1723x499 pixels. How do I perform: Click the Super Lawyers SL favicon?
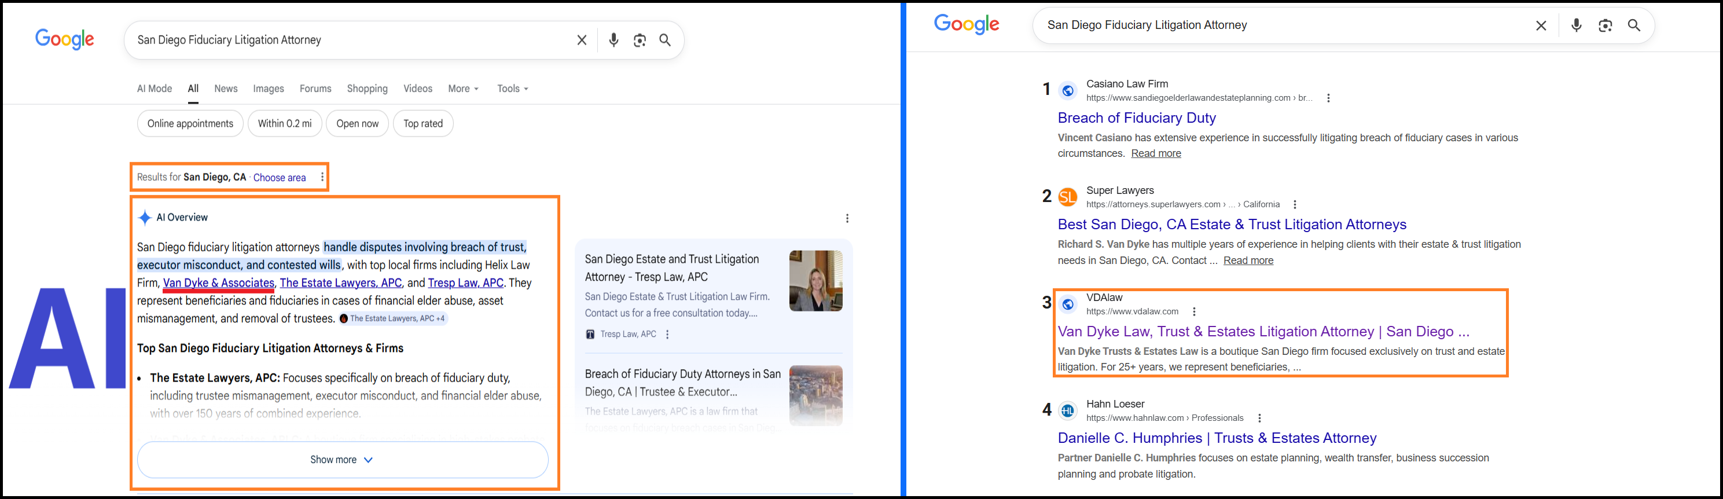coord(1068,197)
